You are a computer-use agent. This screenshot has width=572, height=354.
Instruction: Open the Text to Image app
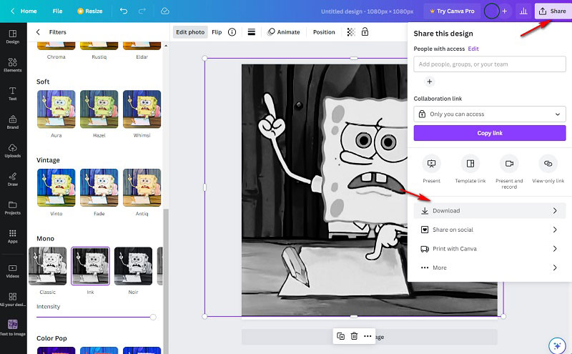pos(12,328)
